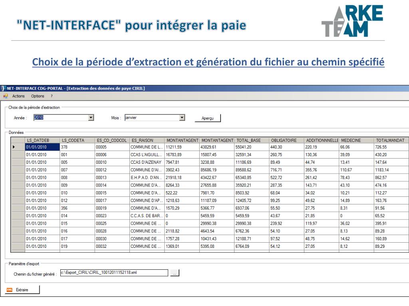409x306 pixels.
Task: Select the cell 239,92
Action: pyautogui.click(x=287, y=223)
